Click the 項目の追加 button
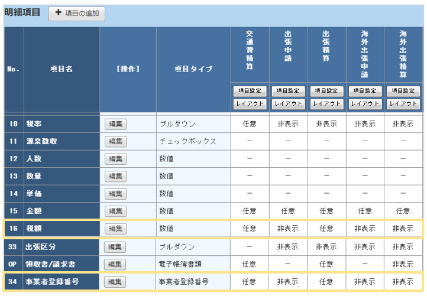This screenshot has width=427, height=296. [77, 13]
